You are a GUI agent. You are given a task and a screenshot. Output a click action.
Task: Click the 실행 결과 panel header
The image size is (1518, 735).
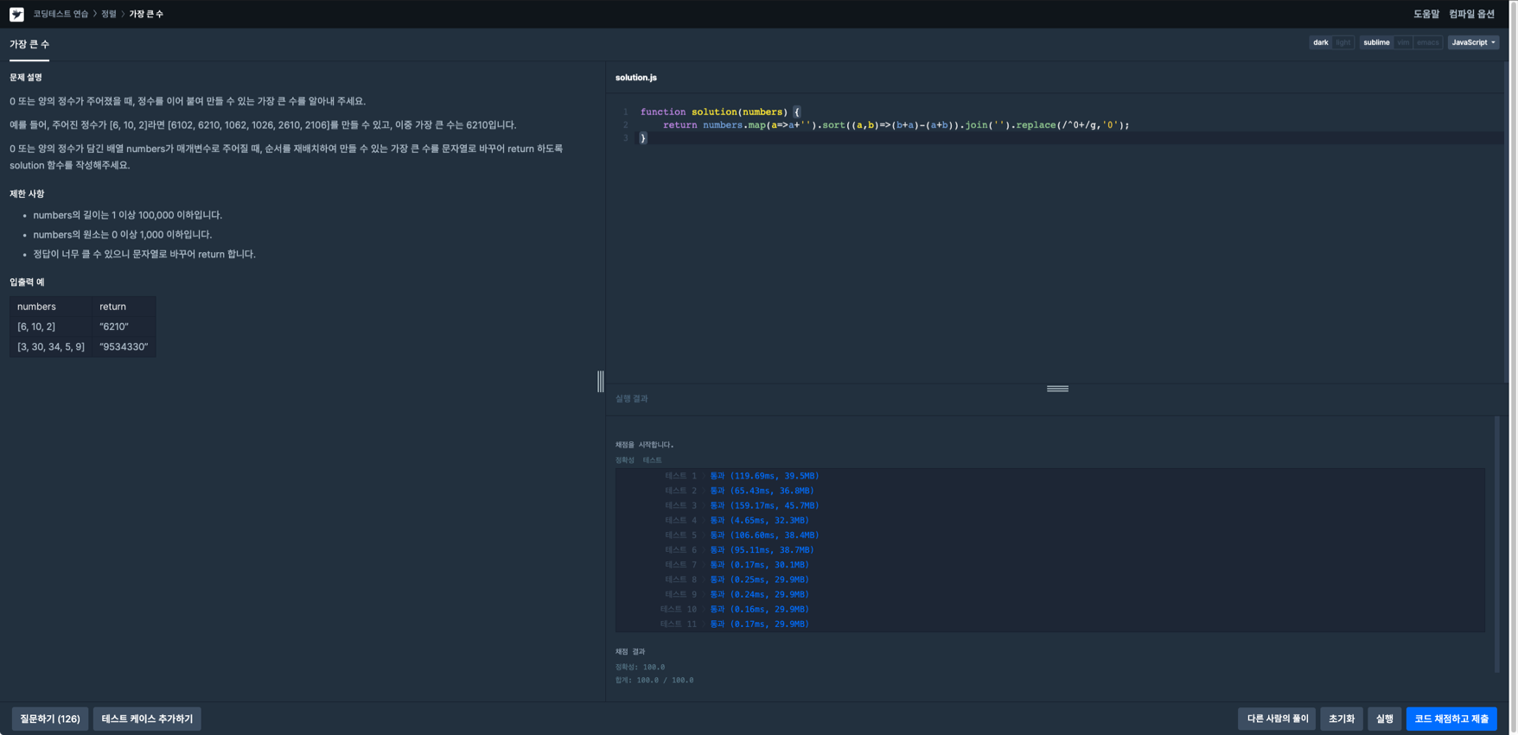632,399
